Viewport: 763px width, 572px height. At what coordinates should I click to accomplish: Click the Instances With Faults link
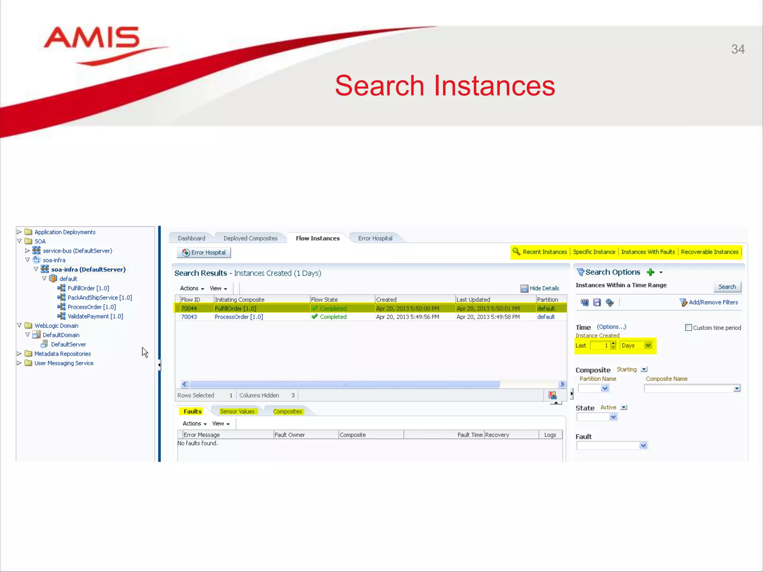(648, 252)
